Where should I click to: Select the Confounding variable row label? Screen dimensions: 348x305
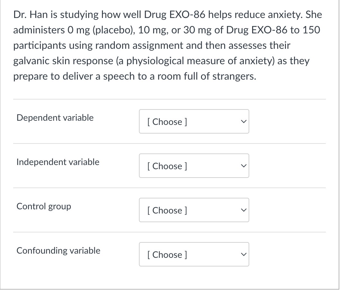click(58, 250)
